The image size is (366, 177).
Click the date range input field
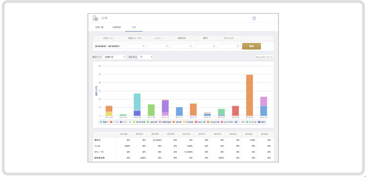tap(107, 46)
